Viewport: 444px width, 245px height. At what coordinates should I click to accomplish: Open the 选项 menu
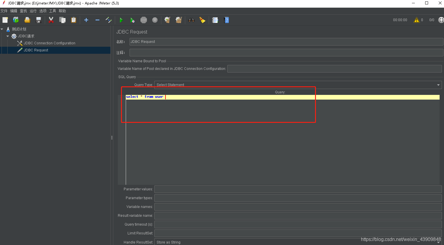coord(43,11)
